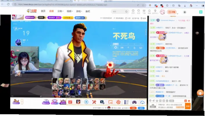Expand the 游戏 dropdown menu
This screenshot has height=116, width=205.
tap(79, 11)
